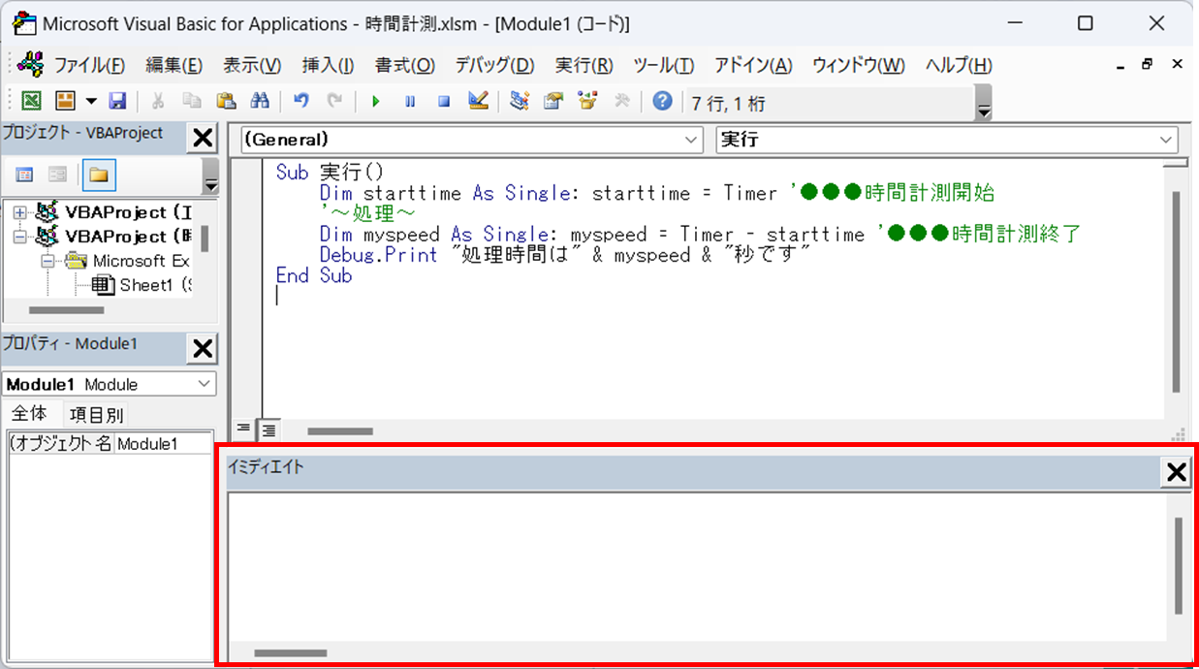Switch to Microsoft Excel via the Excel icon

pos(30,101)
